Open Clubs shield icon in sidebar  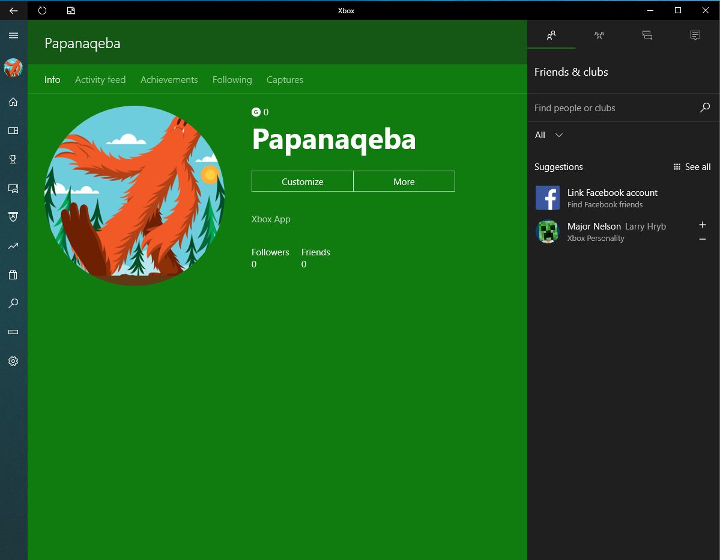pyautogui.click(x=13, y=217)
